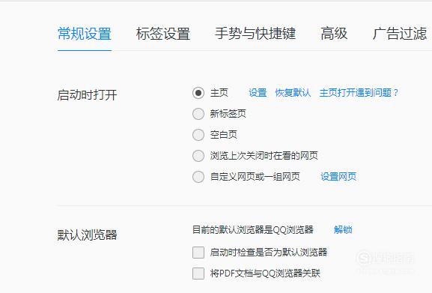Choose 新标签页 as startup option
The image size is (432, 293).
click(198, 114)
